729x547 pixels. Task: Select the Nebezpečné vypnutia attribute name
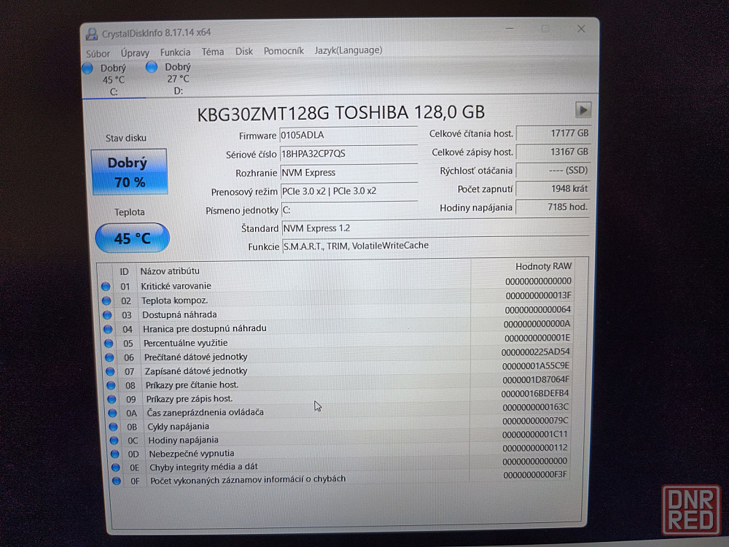[192, 454]
